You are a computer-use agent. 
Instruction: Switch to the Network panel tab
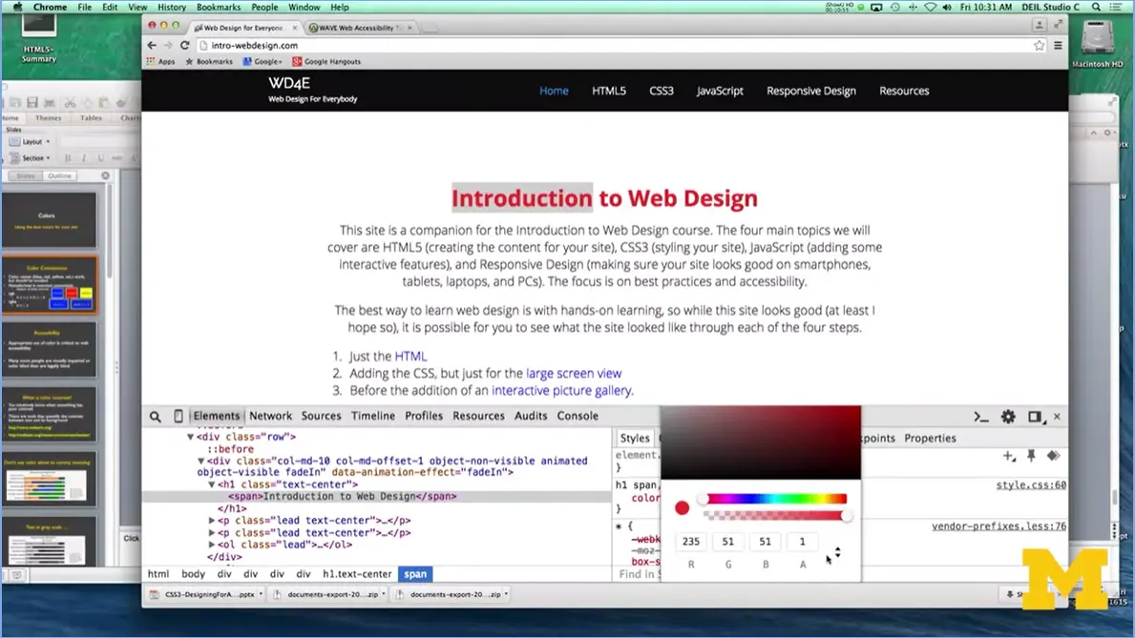[270, 416]
